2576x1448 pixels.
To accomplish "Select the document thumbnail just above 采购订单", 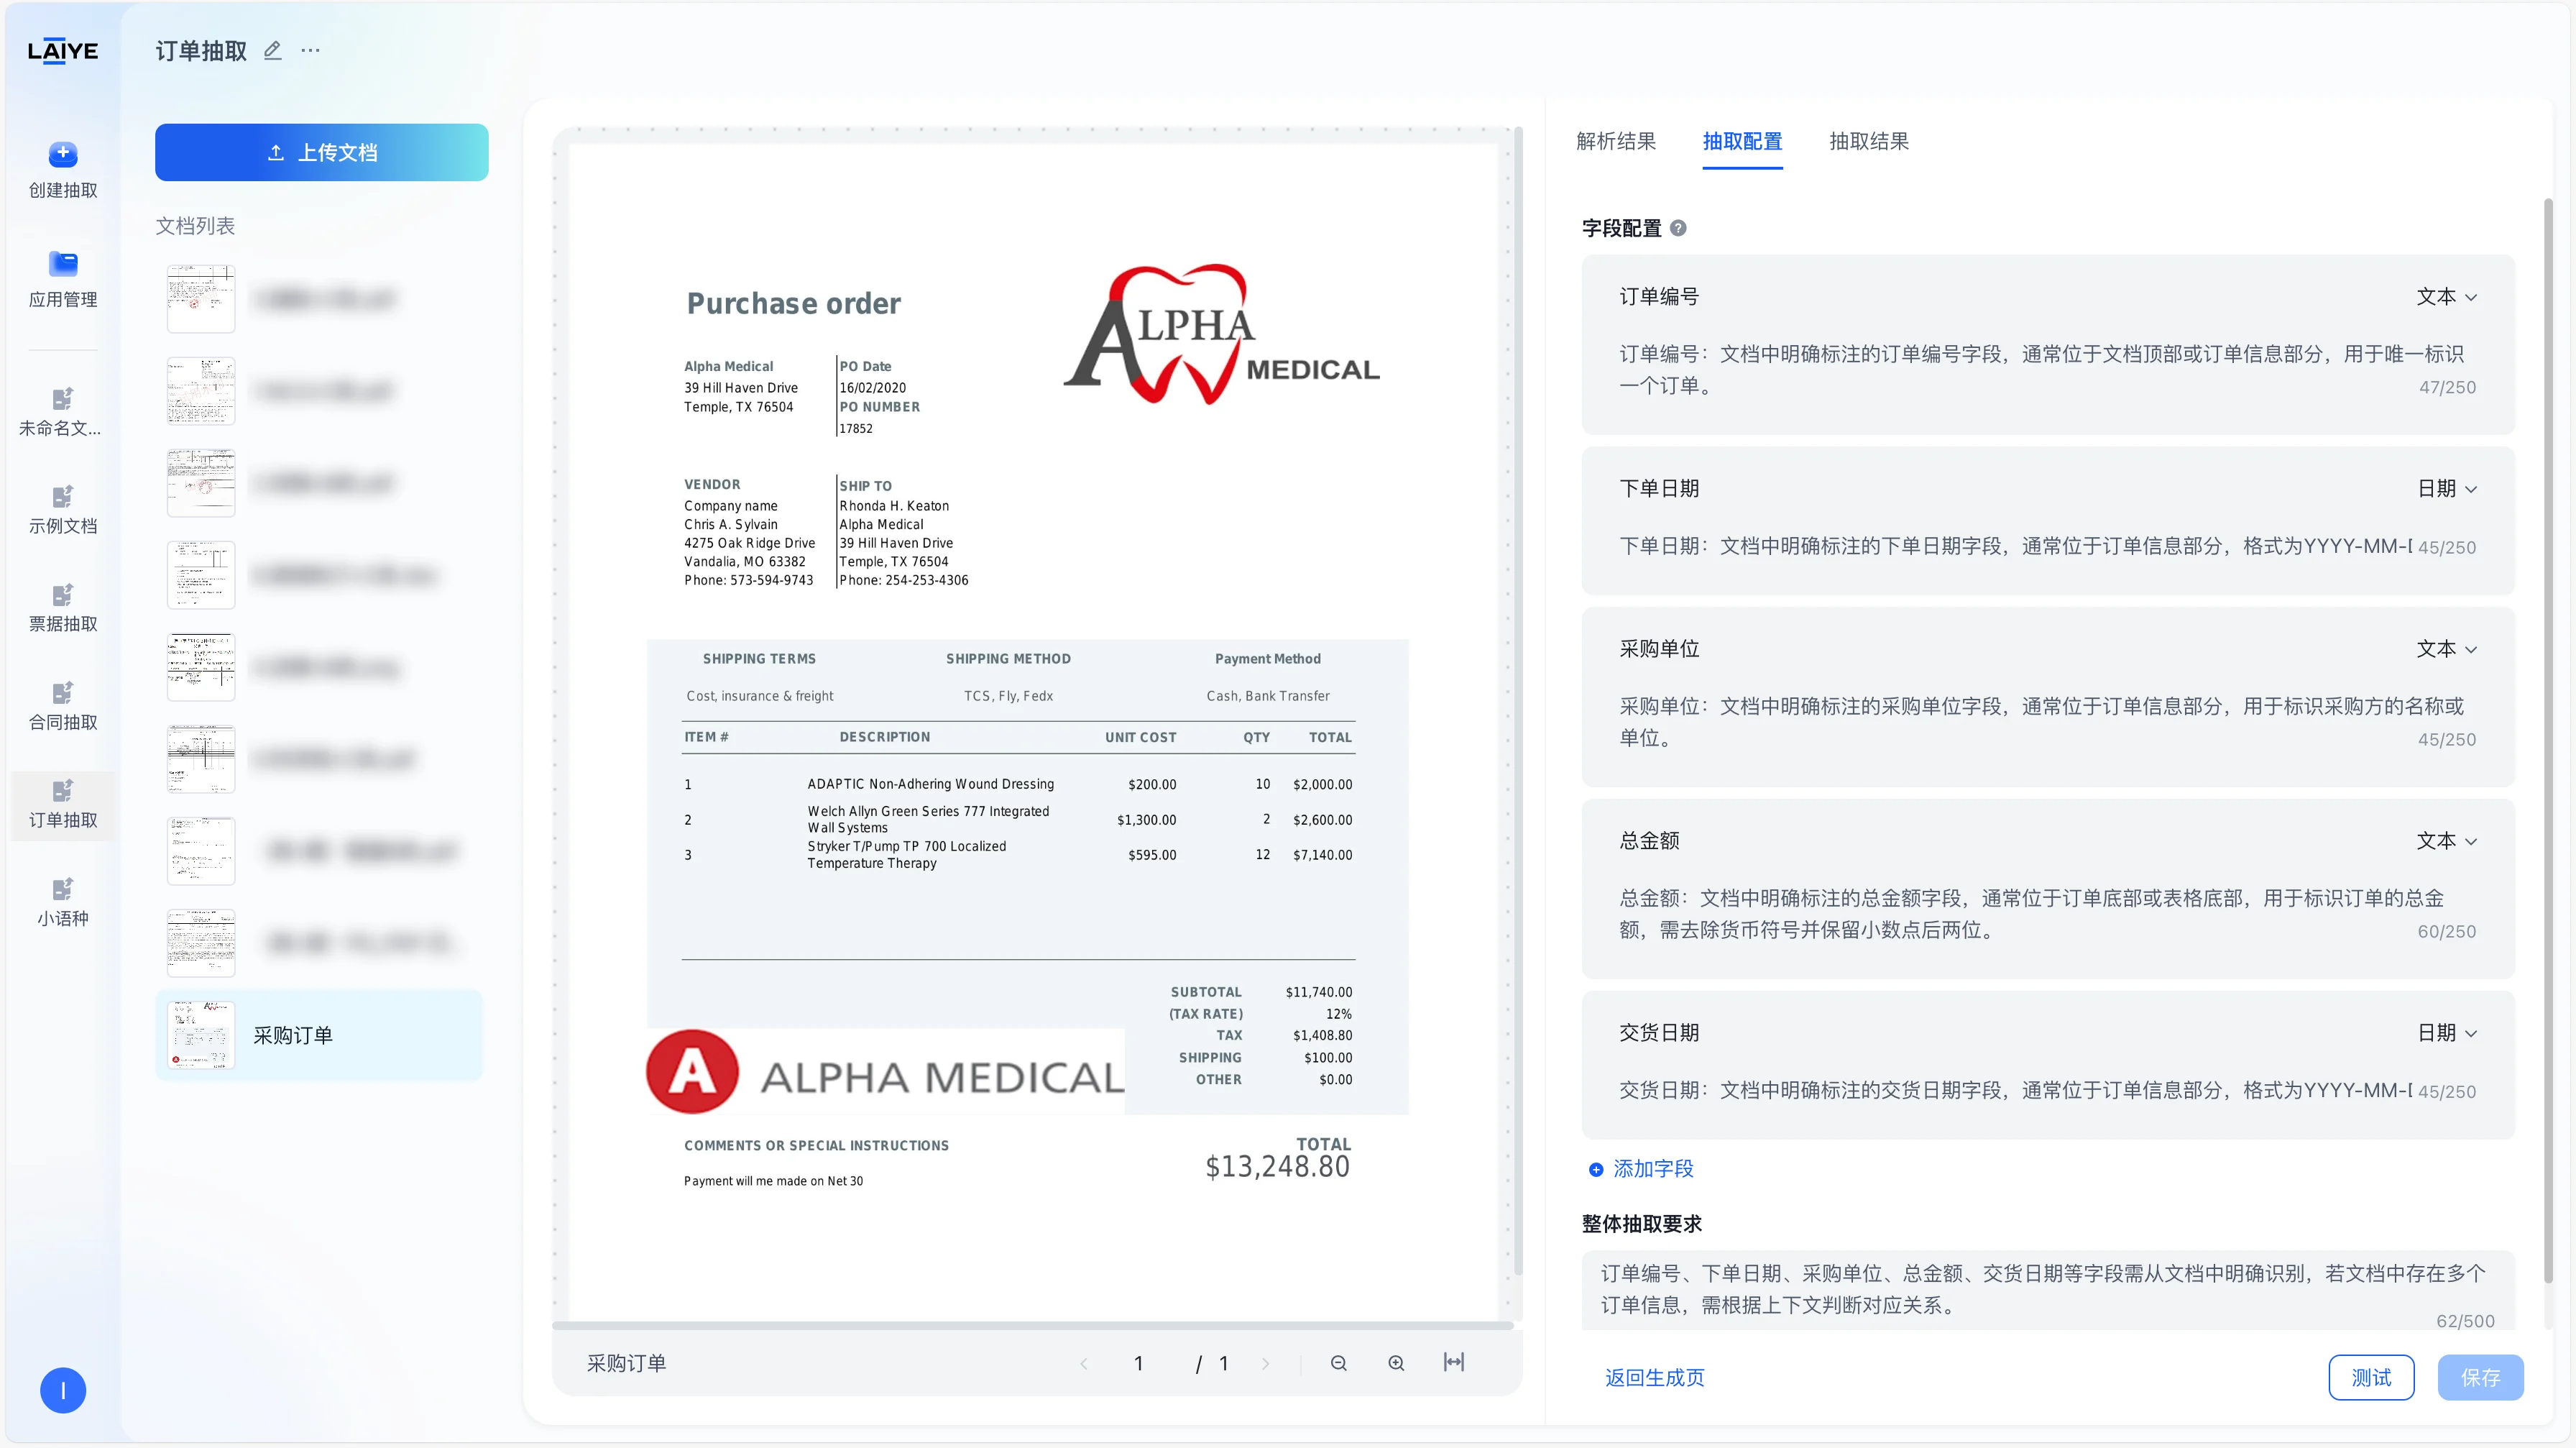I will (201, 943).
